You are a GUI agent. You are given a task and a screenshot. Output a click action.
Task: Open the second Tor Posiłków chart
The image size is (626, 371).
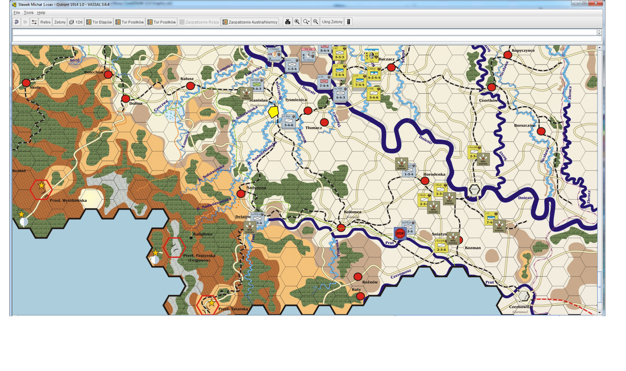[x=162, y=22]
